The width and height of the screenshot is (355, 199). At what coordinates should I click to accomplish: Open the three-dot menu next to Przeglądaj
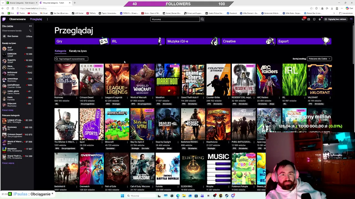point(47,19)
